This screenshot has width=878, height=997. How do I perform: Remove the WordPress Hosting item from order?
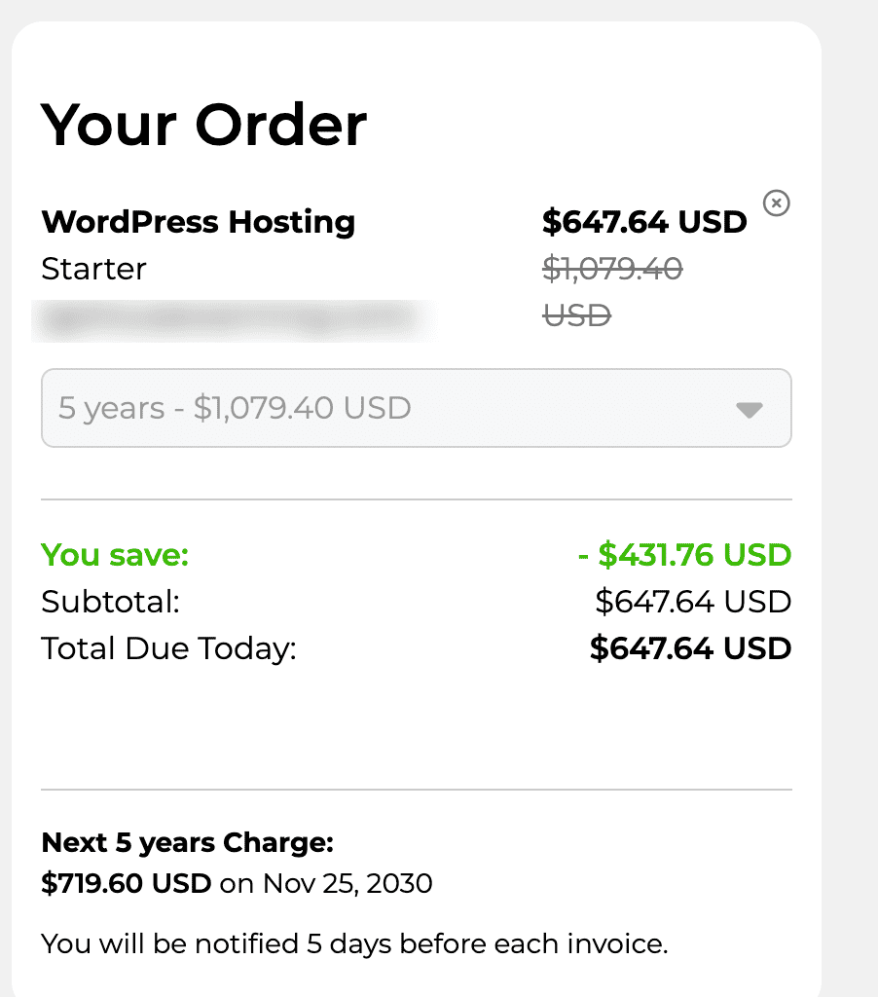[x=776, y=203]
